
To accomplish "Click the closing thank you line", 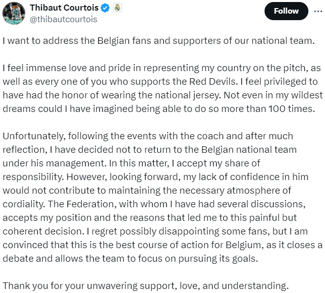I will coord(146,286).
